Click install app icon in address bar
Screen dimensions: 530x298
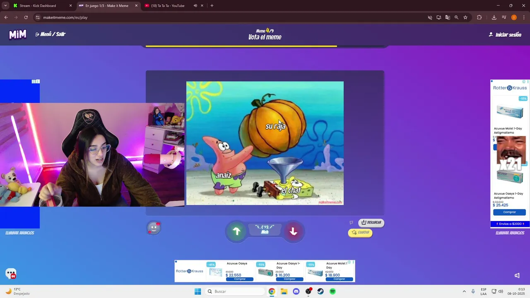pos(438,17)
